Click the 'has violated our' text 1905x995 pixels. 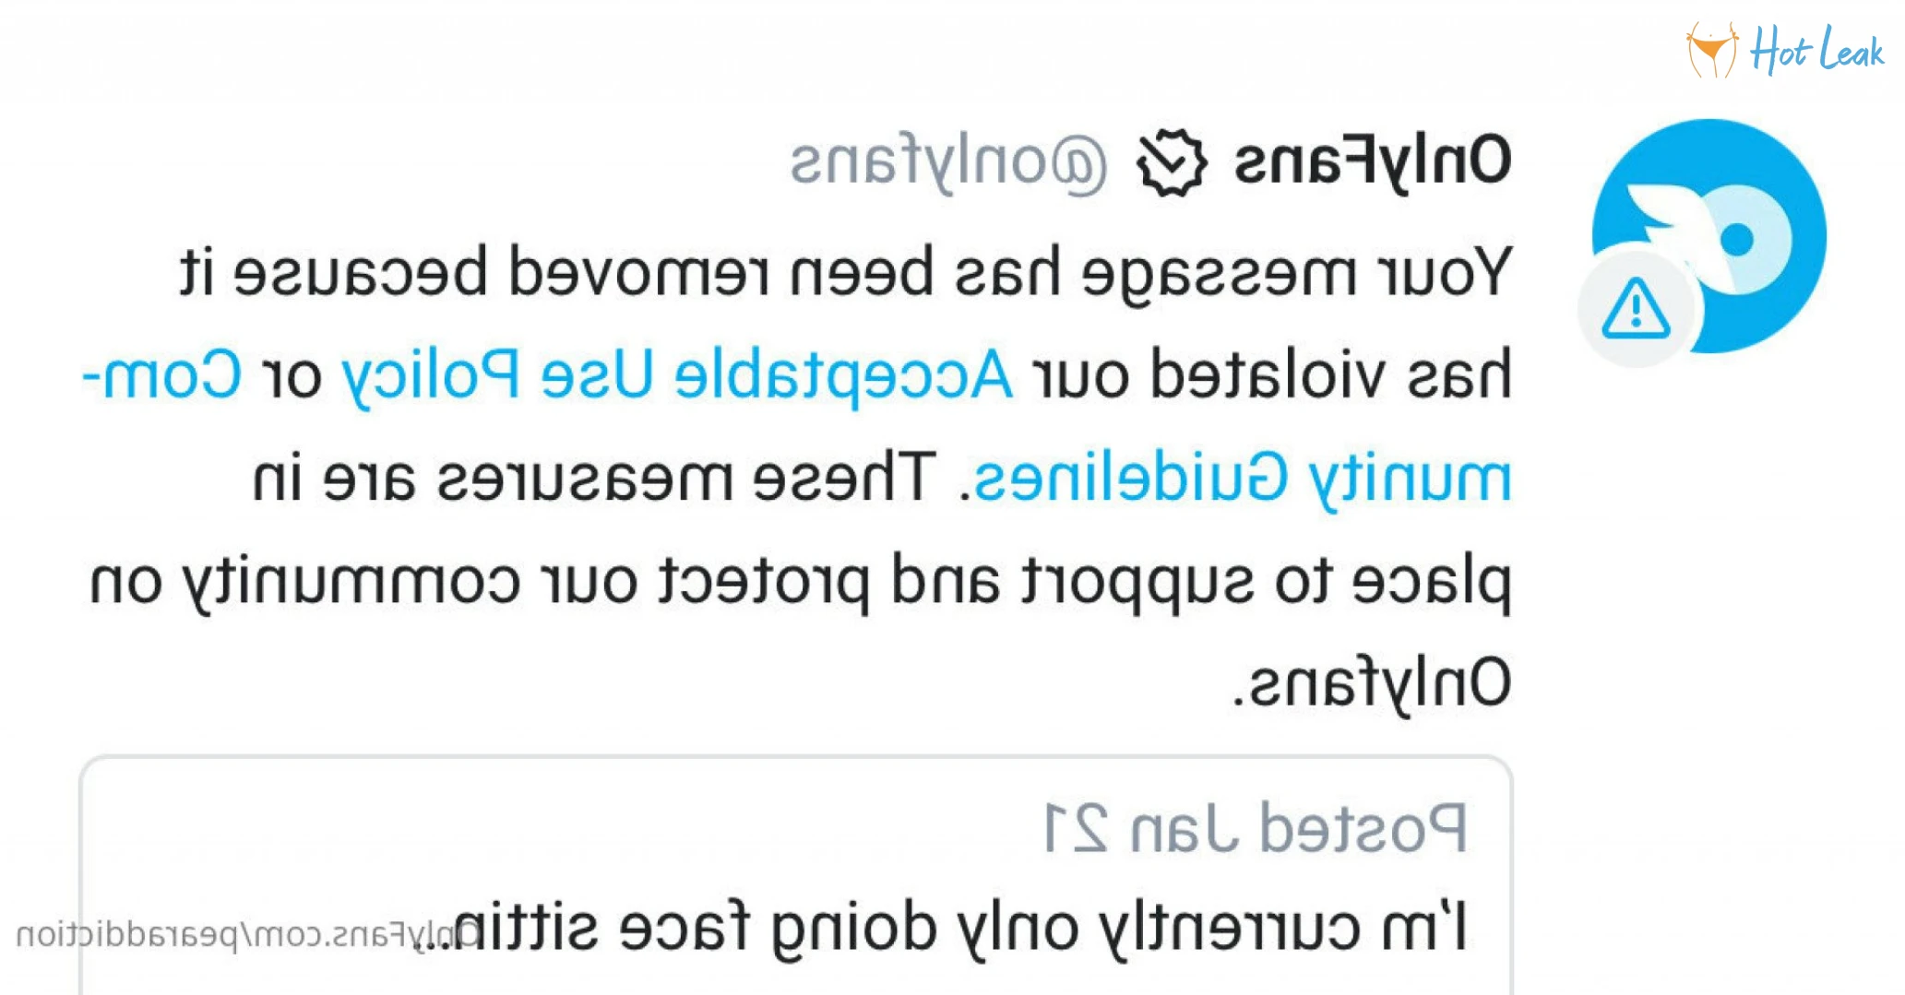pyautogui.click(x=1272, y=376)
